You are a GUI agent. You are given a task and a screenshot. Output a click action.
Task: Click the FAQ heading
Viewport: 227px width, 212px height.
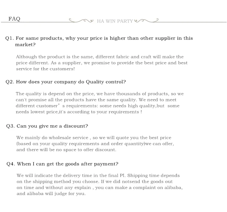14,19
